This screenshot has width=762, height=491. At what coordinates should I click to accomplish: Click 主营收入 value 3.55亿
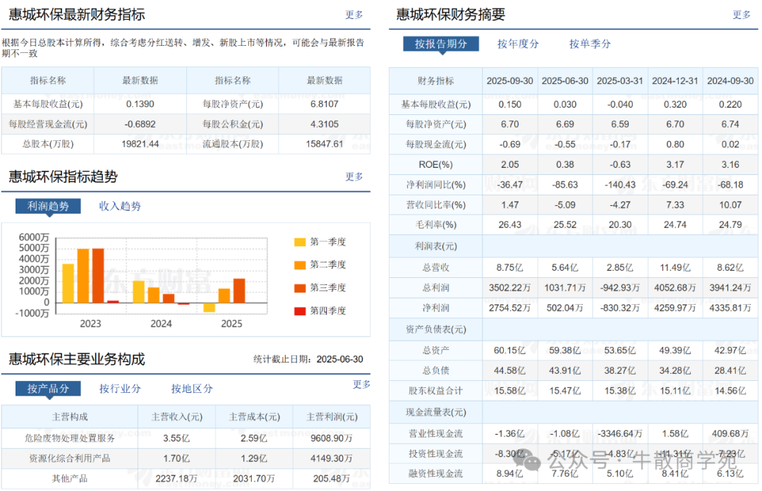(x=176, y=438)
